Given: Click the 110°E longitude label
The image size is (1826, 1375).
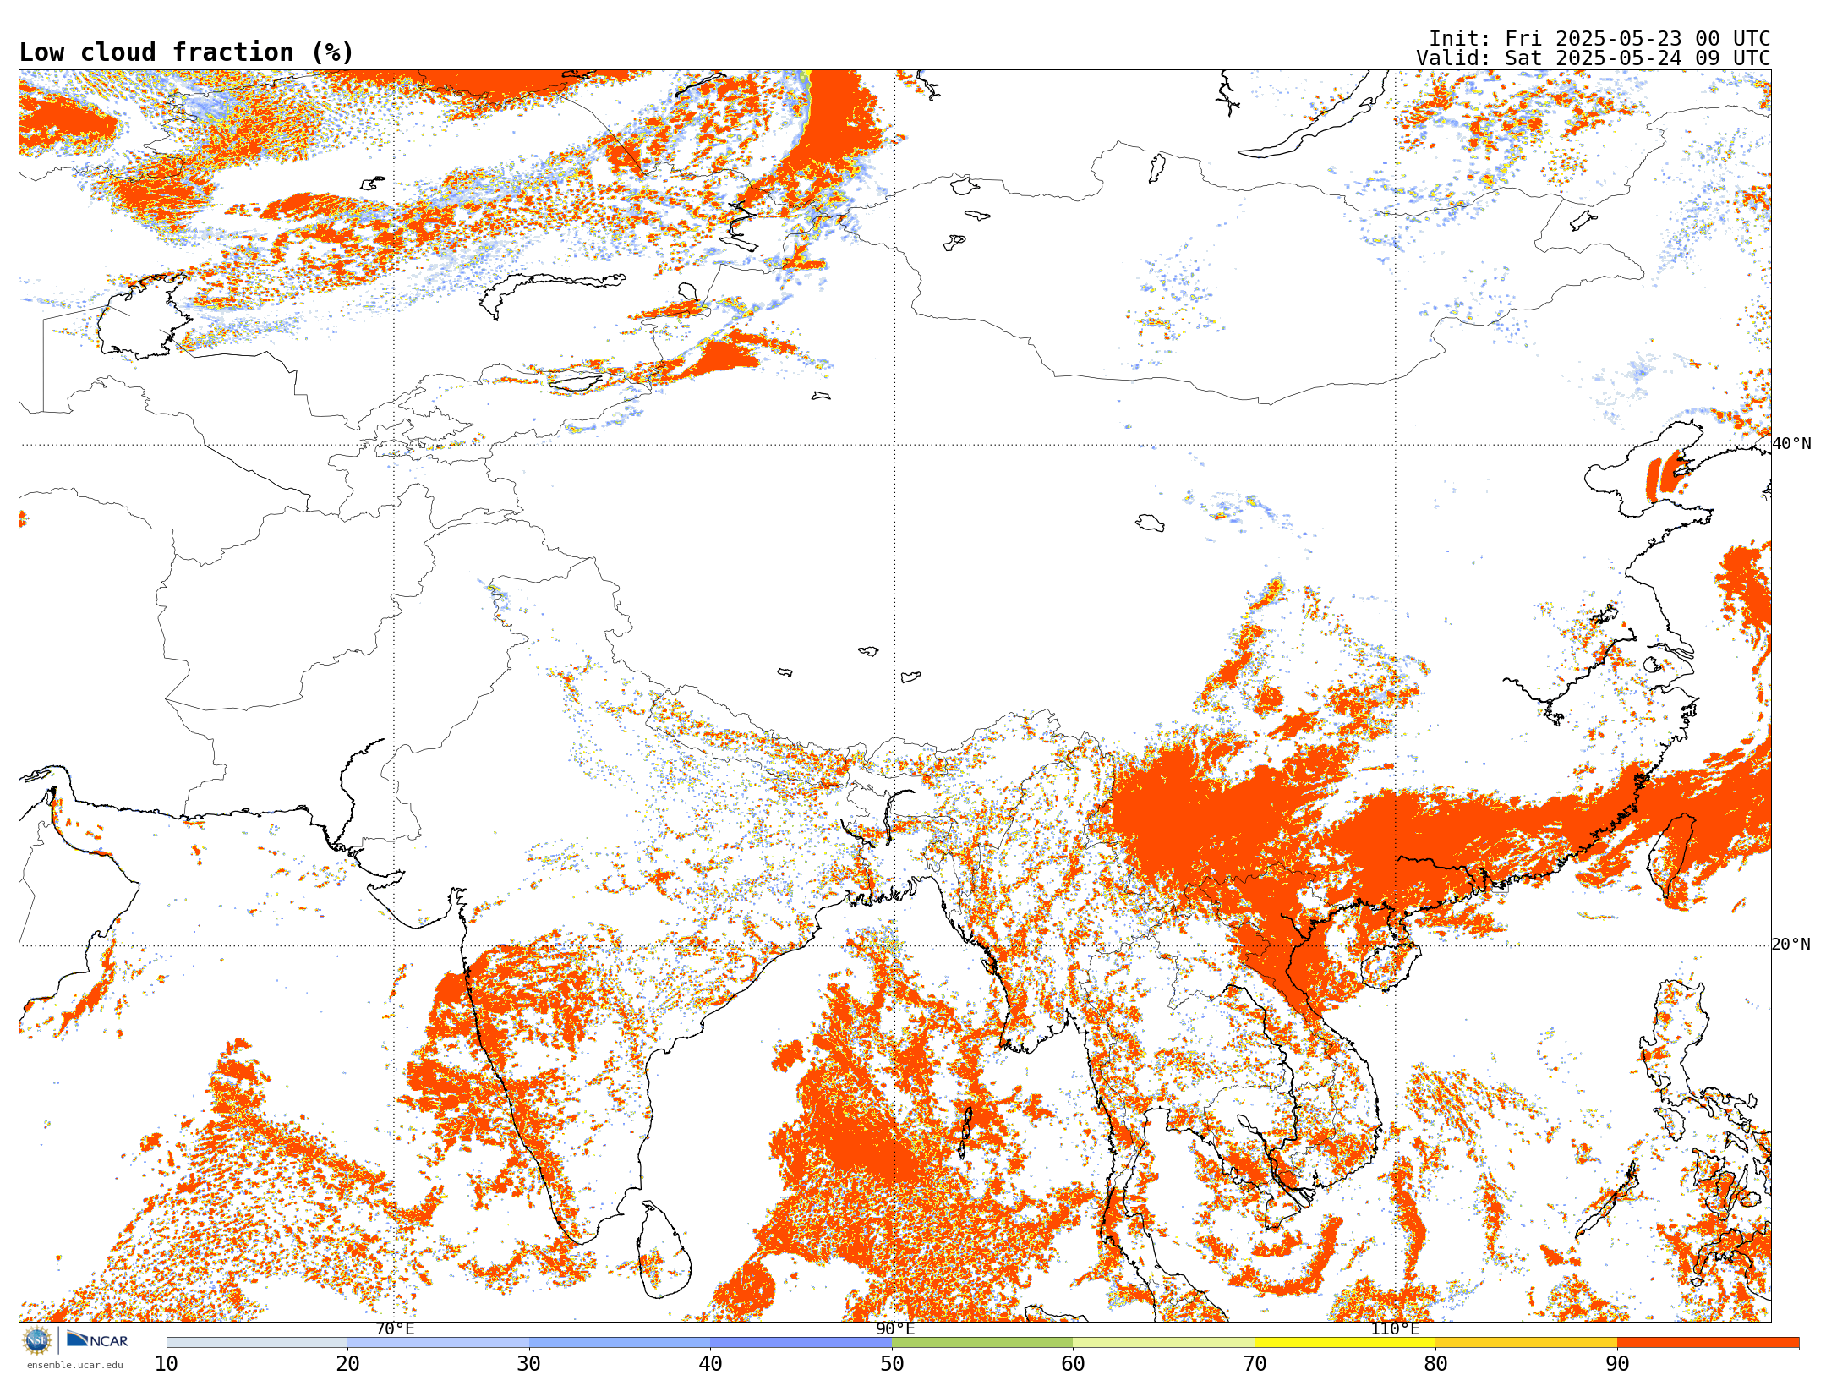Looking at the screenshot, I should (1395, 1329).
